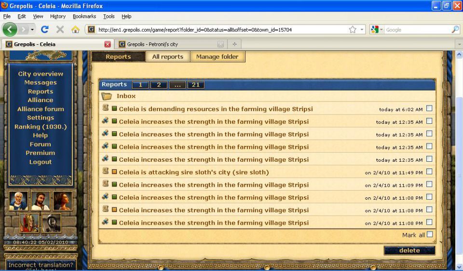Open the Help menu in menu bar
Screen dimensions: 463x271
tap(126, 16)
